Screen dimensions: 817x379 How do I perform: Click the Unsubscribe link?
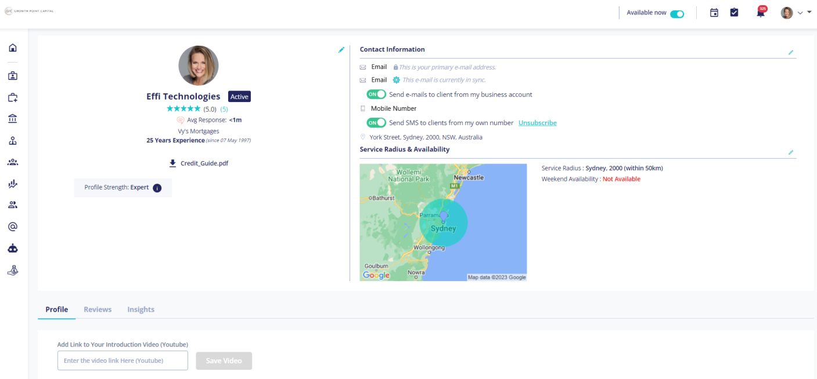click(538, 123)
